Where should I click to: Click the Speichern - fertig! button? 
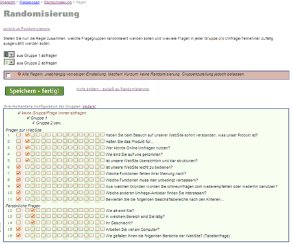tap(34, 91)
